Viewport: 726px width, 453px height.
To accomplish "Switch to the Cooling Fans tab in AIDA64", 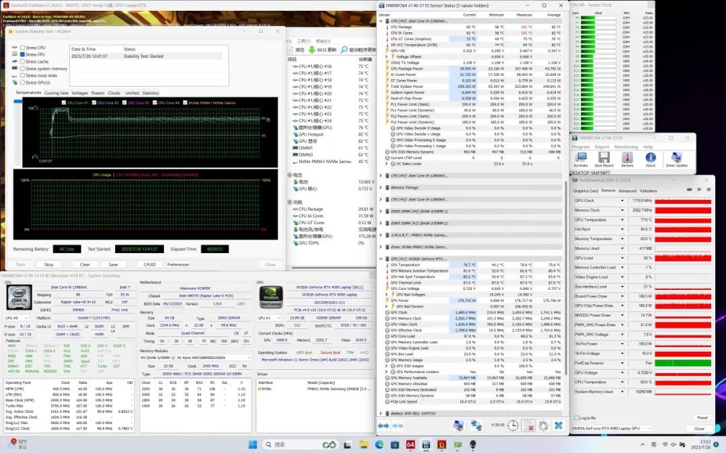I will [56, 93].
